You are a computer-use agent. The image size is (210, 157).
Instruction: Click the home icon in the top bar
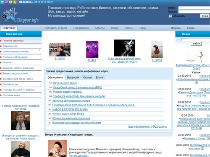coord(2,2)
